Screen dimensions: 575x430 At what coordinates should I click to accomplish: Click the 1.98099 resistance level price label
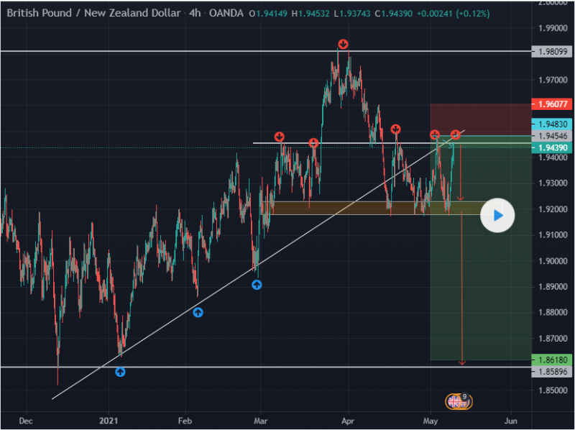552,52
